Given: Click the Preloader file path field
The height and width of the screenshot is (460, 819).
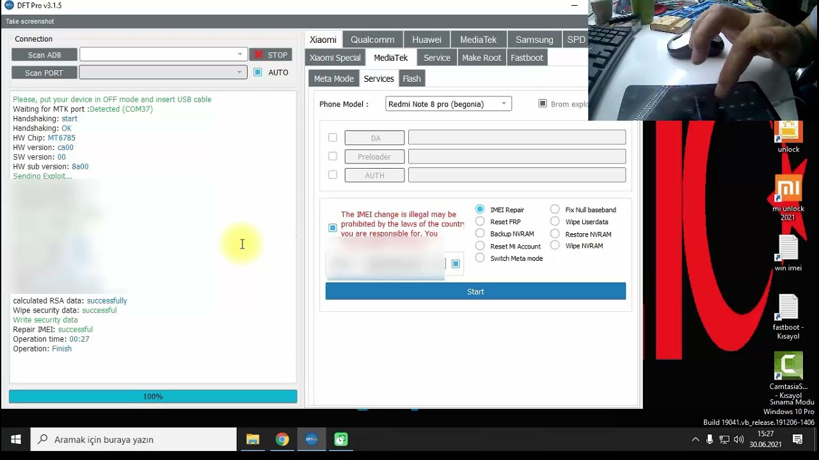Looking at the screenshot, I should (517, 157).
